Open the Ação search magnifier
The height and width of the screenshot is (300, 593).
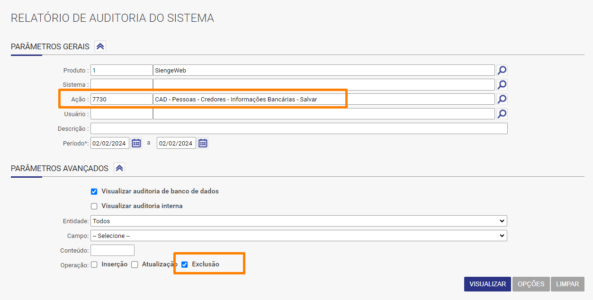[x=502, y=99]
